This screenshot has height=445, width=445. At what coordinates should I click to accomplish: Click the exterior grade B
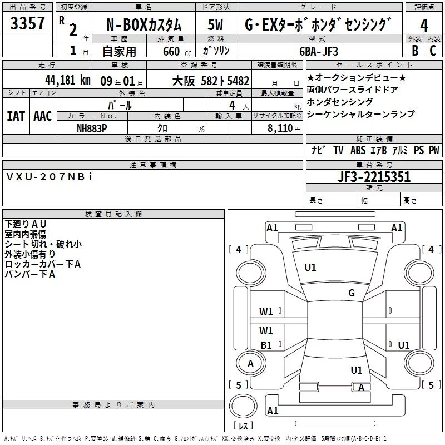[x=415, y=51]
